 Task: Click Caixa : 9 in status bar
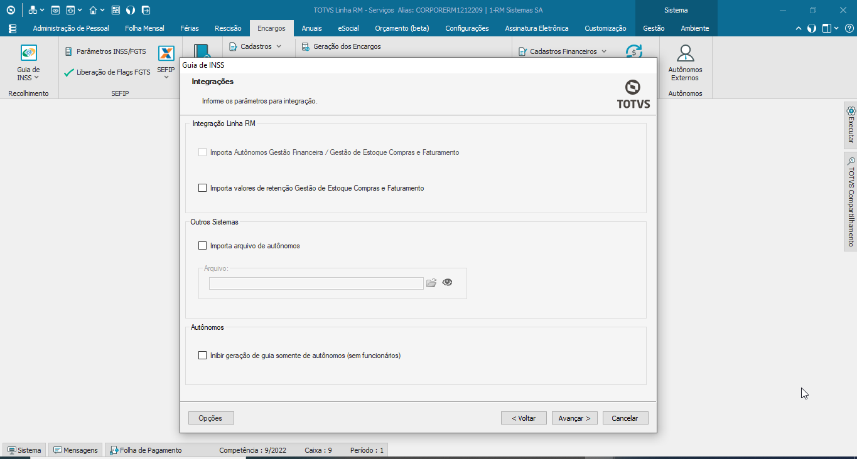click(318, 450)
